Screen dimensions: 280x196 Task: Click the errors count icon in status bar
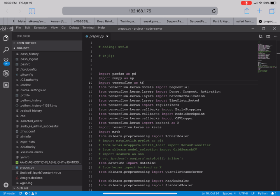pos(28,193)
